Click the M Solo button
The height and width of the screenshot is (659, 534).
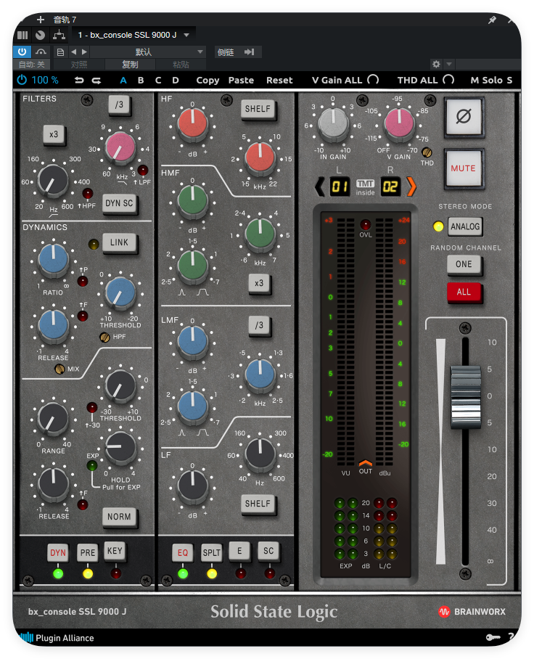487,81
